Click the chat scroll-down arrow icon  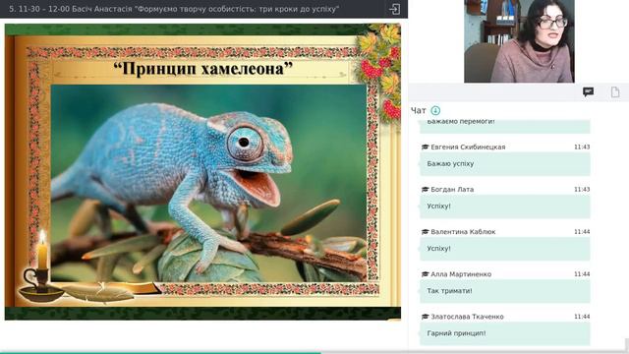(435, 110)
